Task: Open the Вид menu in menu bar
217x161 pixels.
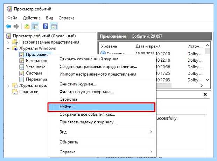Action: click(x=50, y=18)
